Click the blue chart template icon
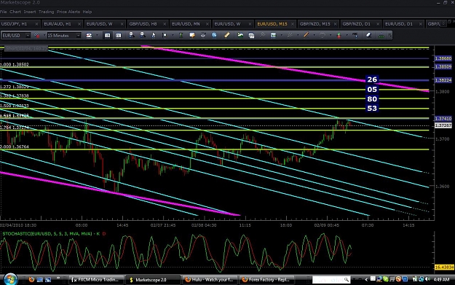 273,35
